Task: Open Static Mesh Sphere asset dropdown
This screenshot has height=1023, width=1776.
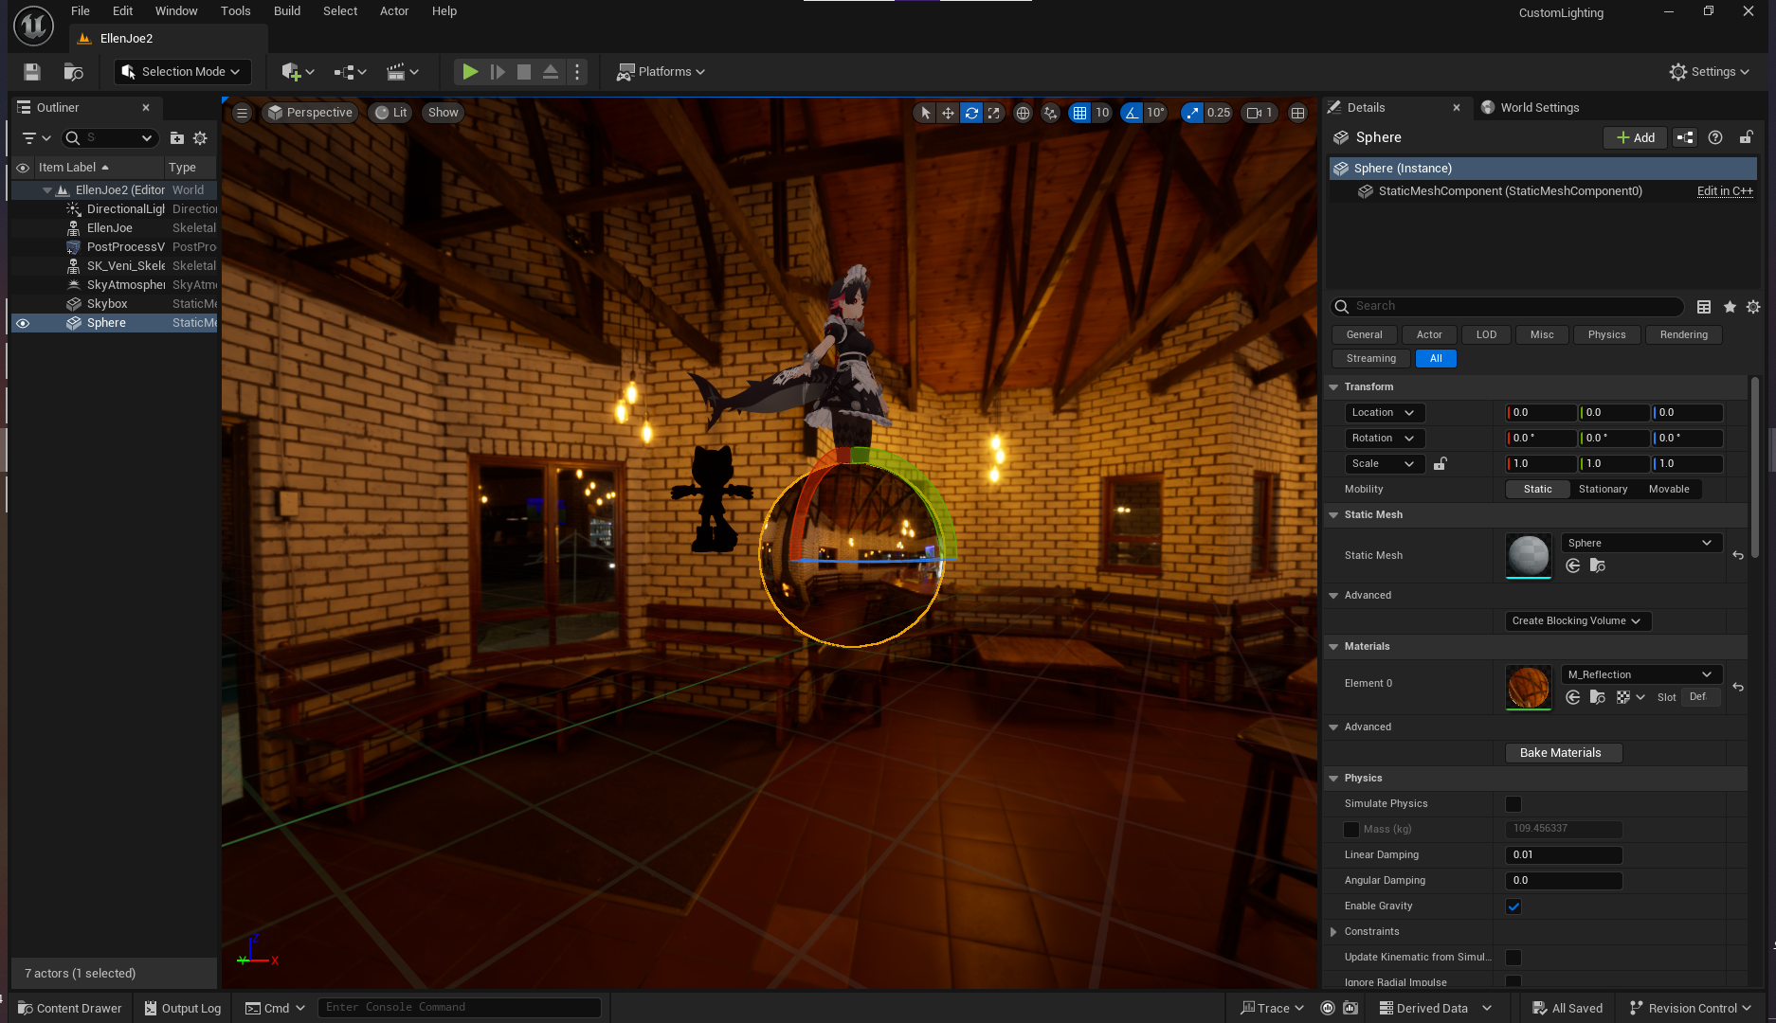Action: [x=1640, y=544]
